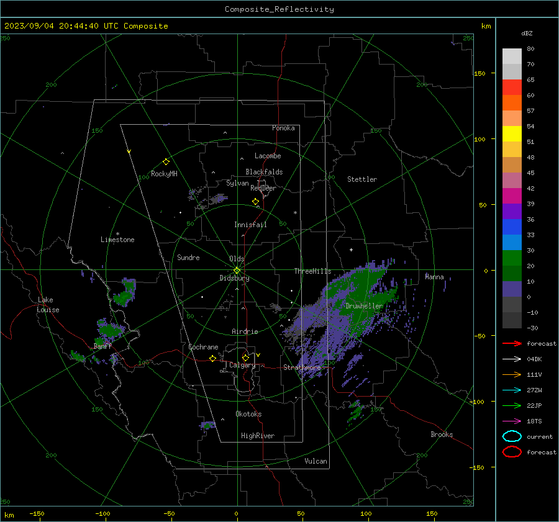Click the Banff label on the map
The height and width of the screenshot is (522, 559).
point(102,346)
